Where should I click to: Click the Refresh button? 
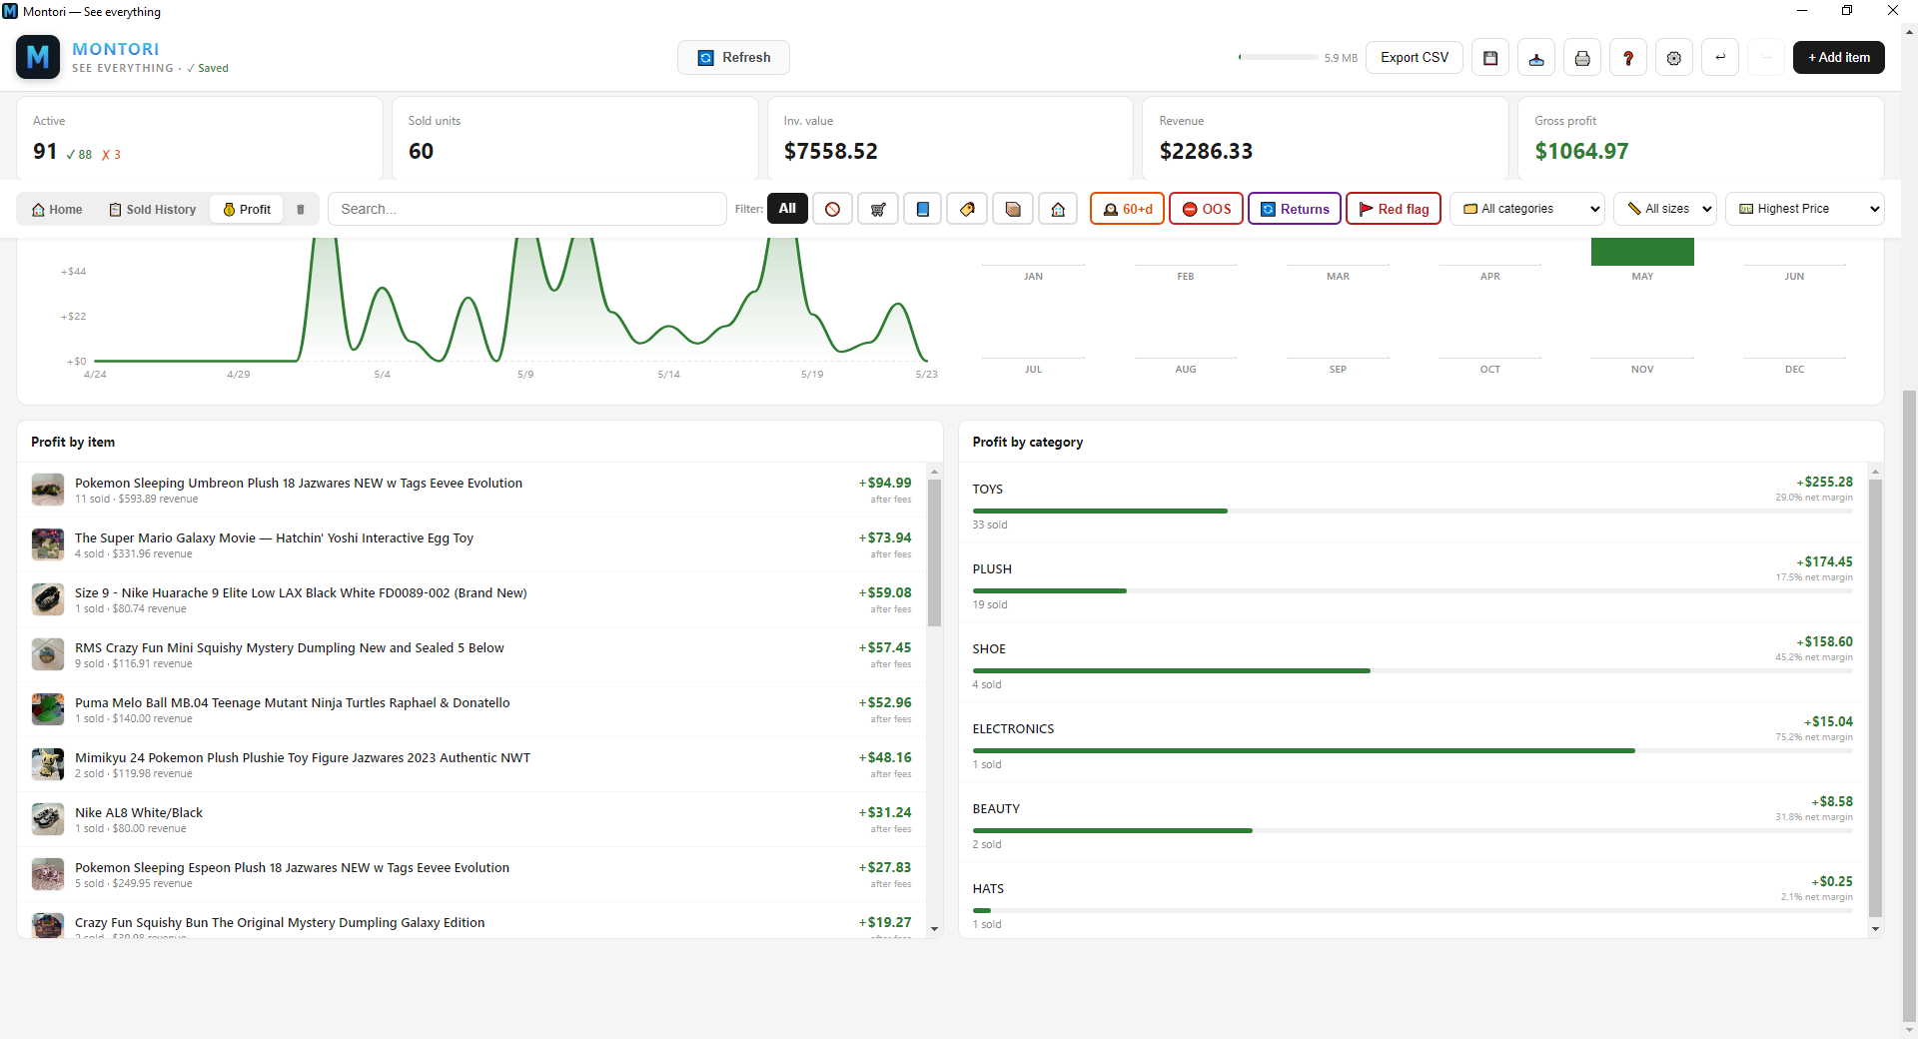point(733,58)
